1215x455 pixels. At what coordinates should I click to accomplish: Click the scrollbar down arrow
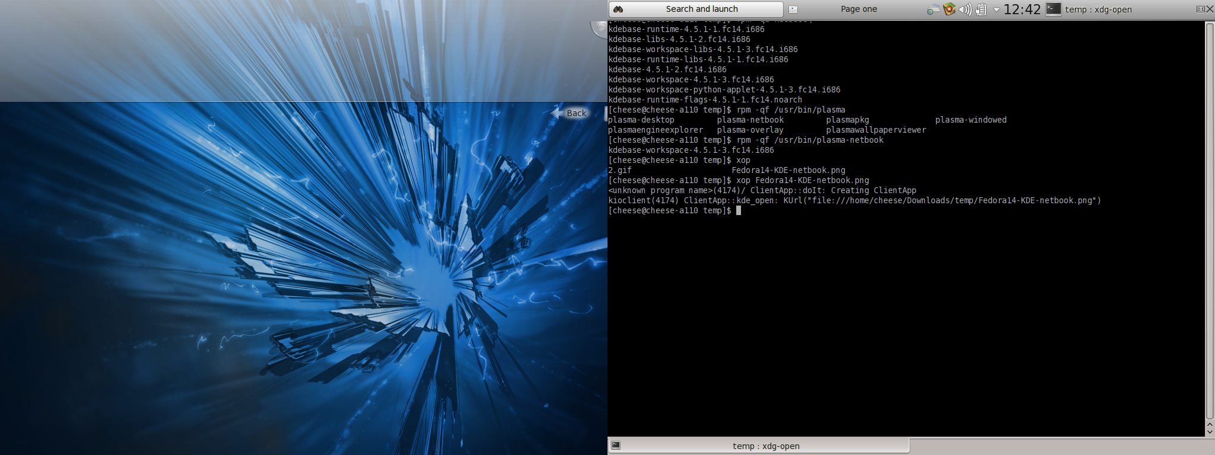pyautogui.click(x=1210, y=432)
